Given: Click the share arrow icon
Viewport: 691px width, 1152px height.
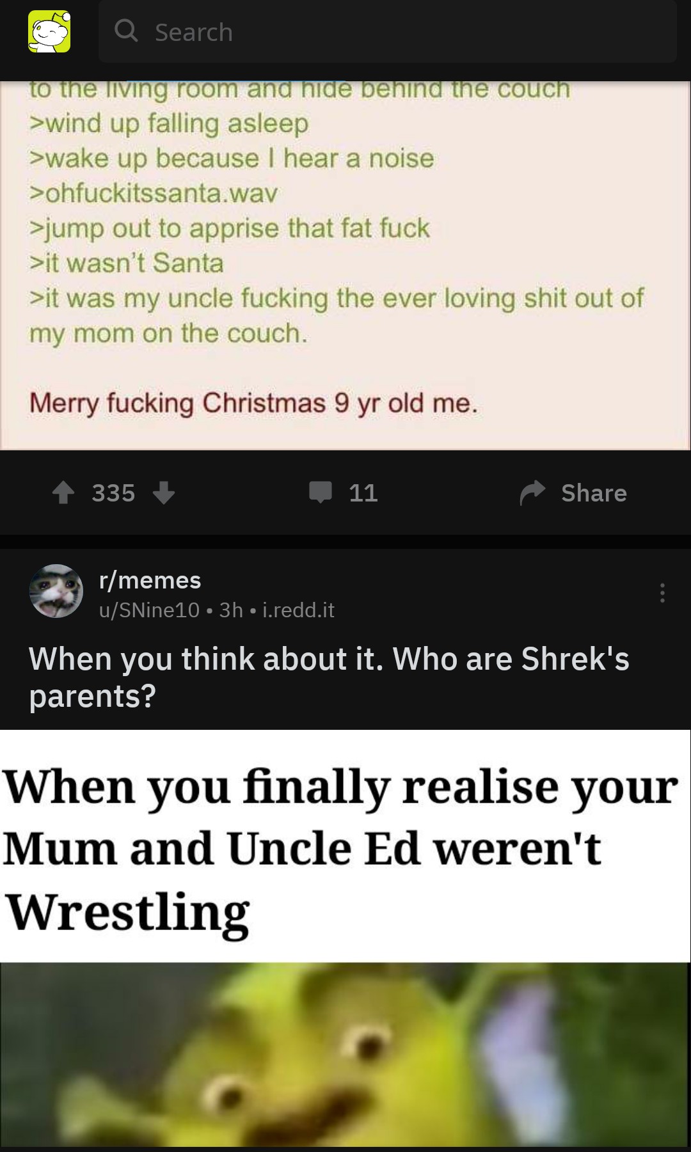Looking at the screenshot, I should (x=532, y=493).
